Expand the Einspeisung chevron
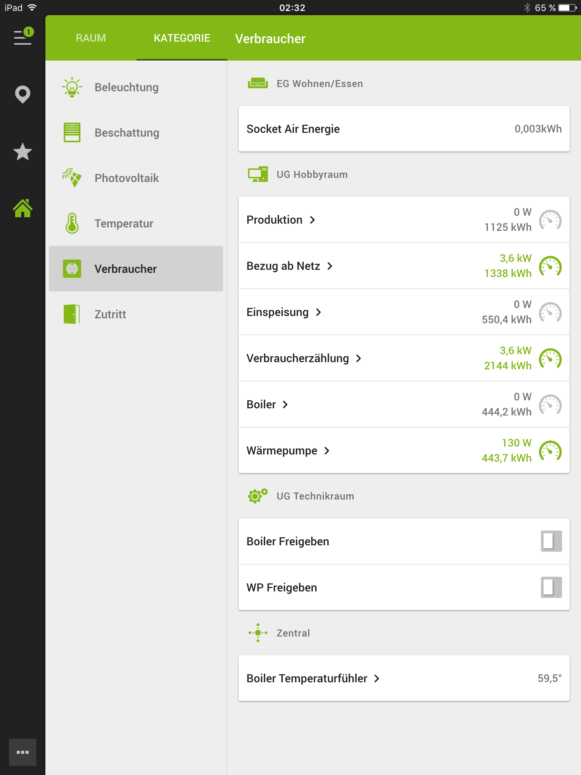The width and height of the screenshot is (581, 775). coord(318,312)
